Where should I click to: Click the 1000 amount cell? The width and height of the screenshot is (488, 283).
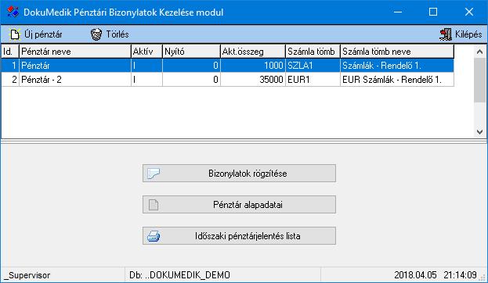click(253, 66)
